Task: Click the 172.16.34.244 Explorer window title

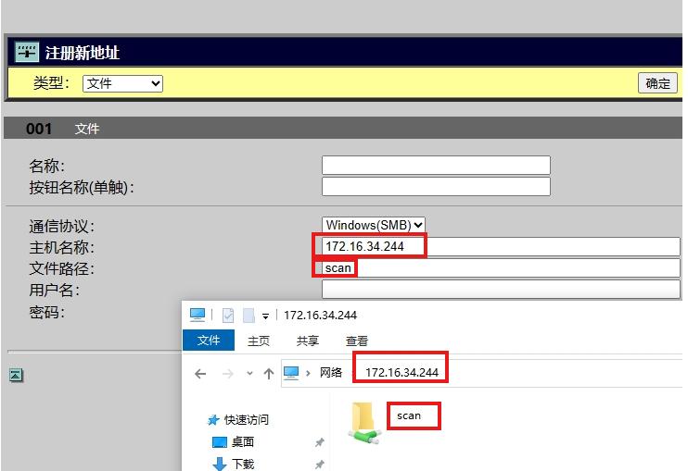Action: click(320, 316)
